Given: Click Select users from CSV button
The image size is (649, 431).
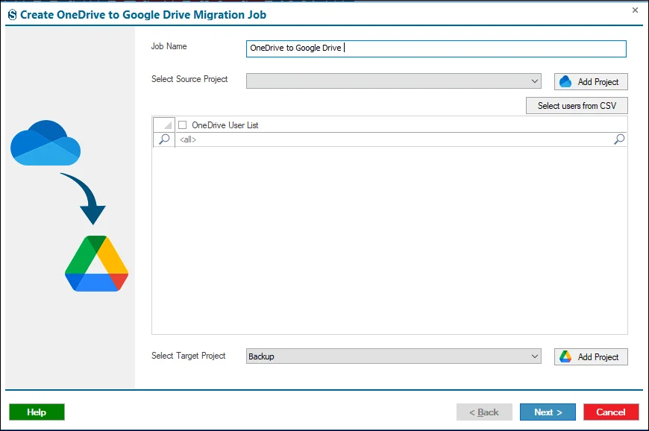Looking at the screenshot, I should click(577, 105).
